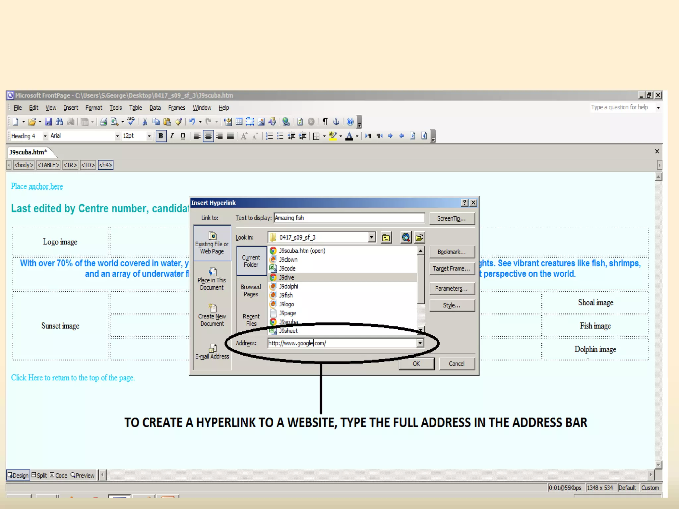Select J9dive in the file list
This screenshot has height=509, width=679.
286,277
